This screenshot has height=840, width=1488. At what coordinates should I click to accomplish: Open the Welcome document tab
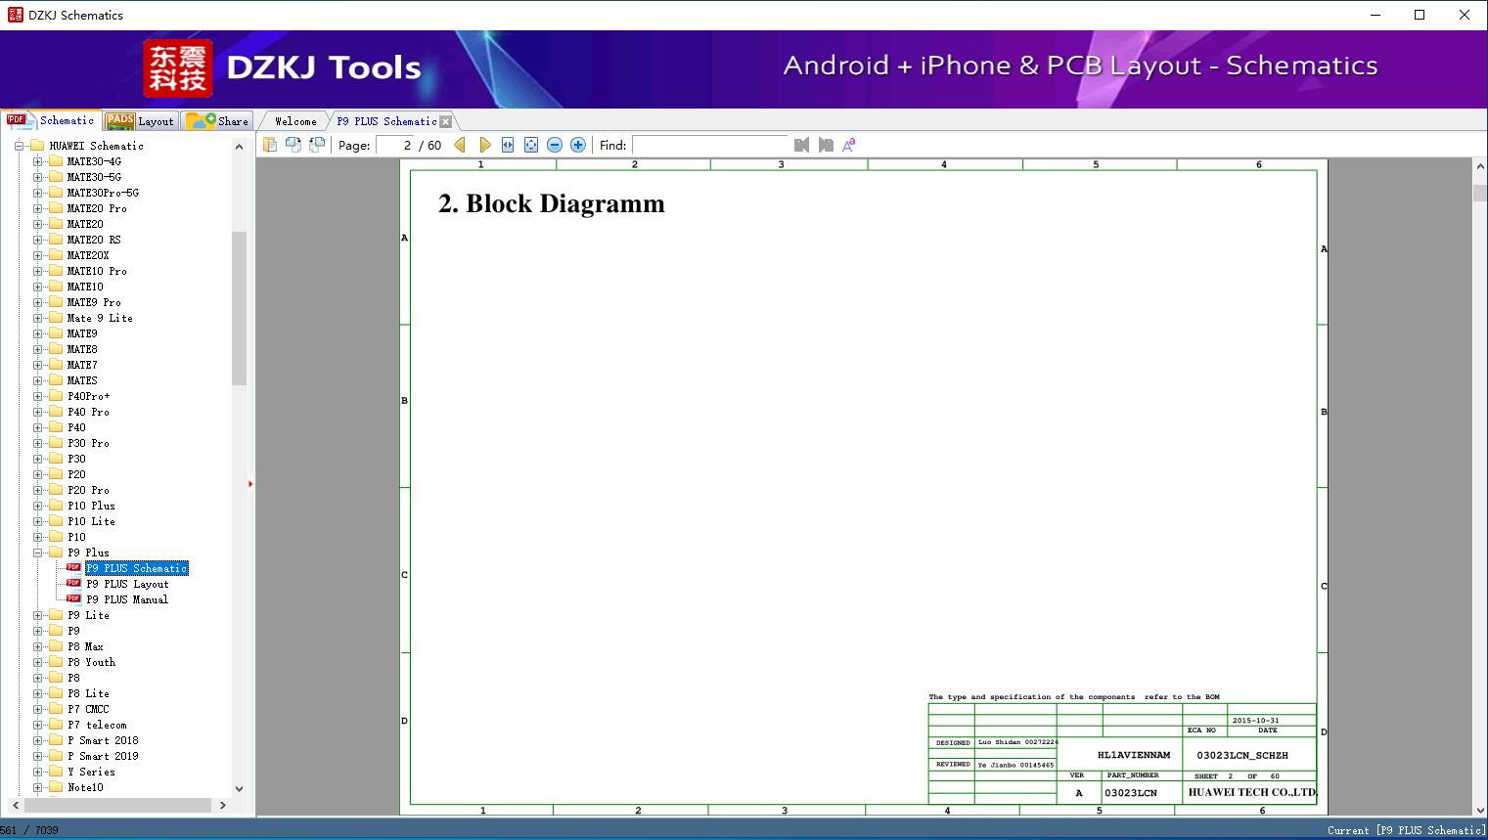(x=295, y=121)
